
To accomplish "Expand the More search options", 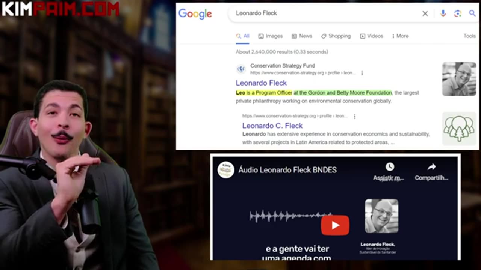I will point(400,36).
